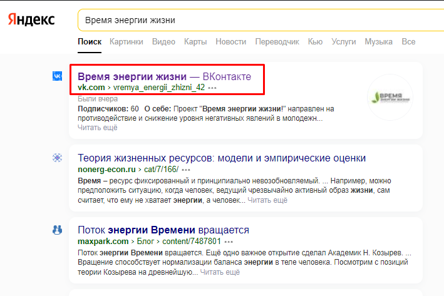Open more options dots for nonerg-econ.ru result
The height and width of the screenshot is (296, 444).
(x=186, y=170)
